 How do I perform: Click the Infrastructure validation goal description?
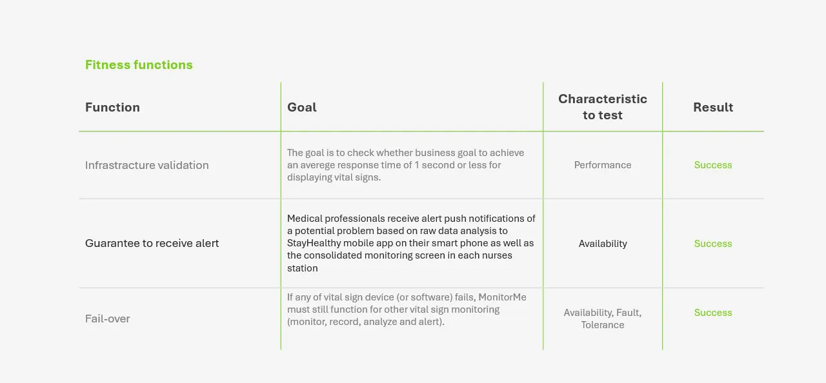pyautogui.click(x=405, y=165)
